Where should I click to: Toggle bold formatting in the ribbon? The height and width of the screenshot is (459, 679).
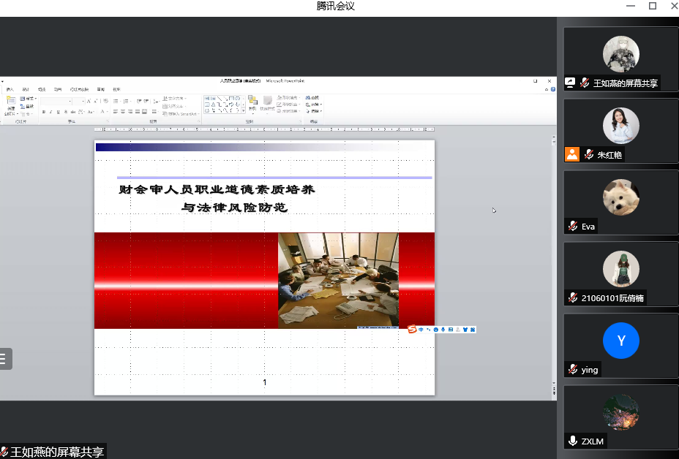(x=44, y=112)
